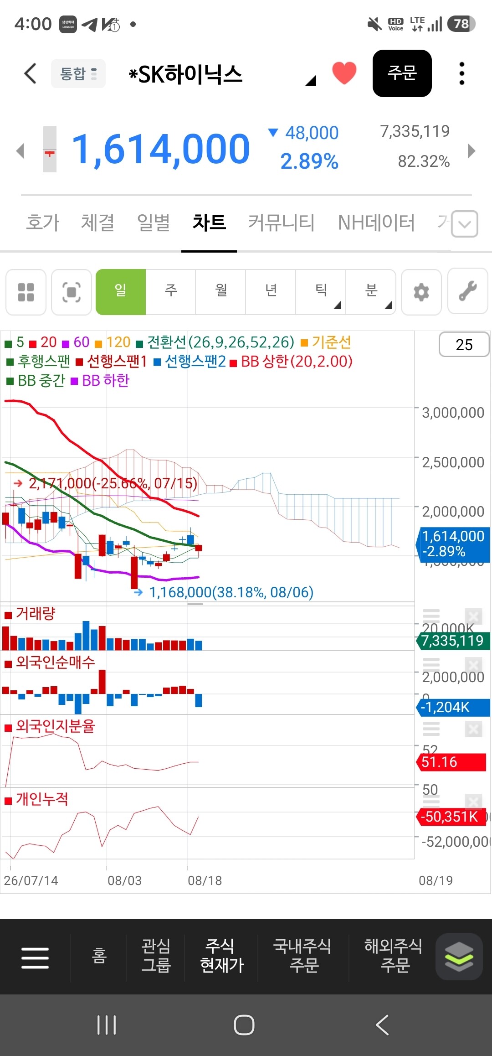
Task: Open the 커뮤니티 tab
Action: point(281,223)
